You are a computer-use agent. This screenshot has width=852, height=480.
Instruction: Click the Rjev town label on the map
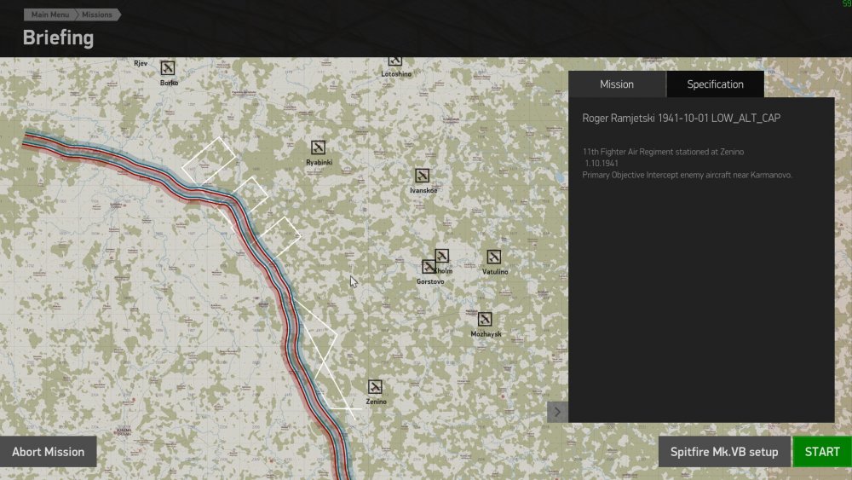coord(141,64)
